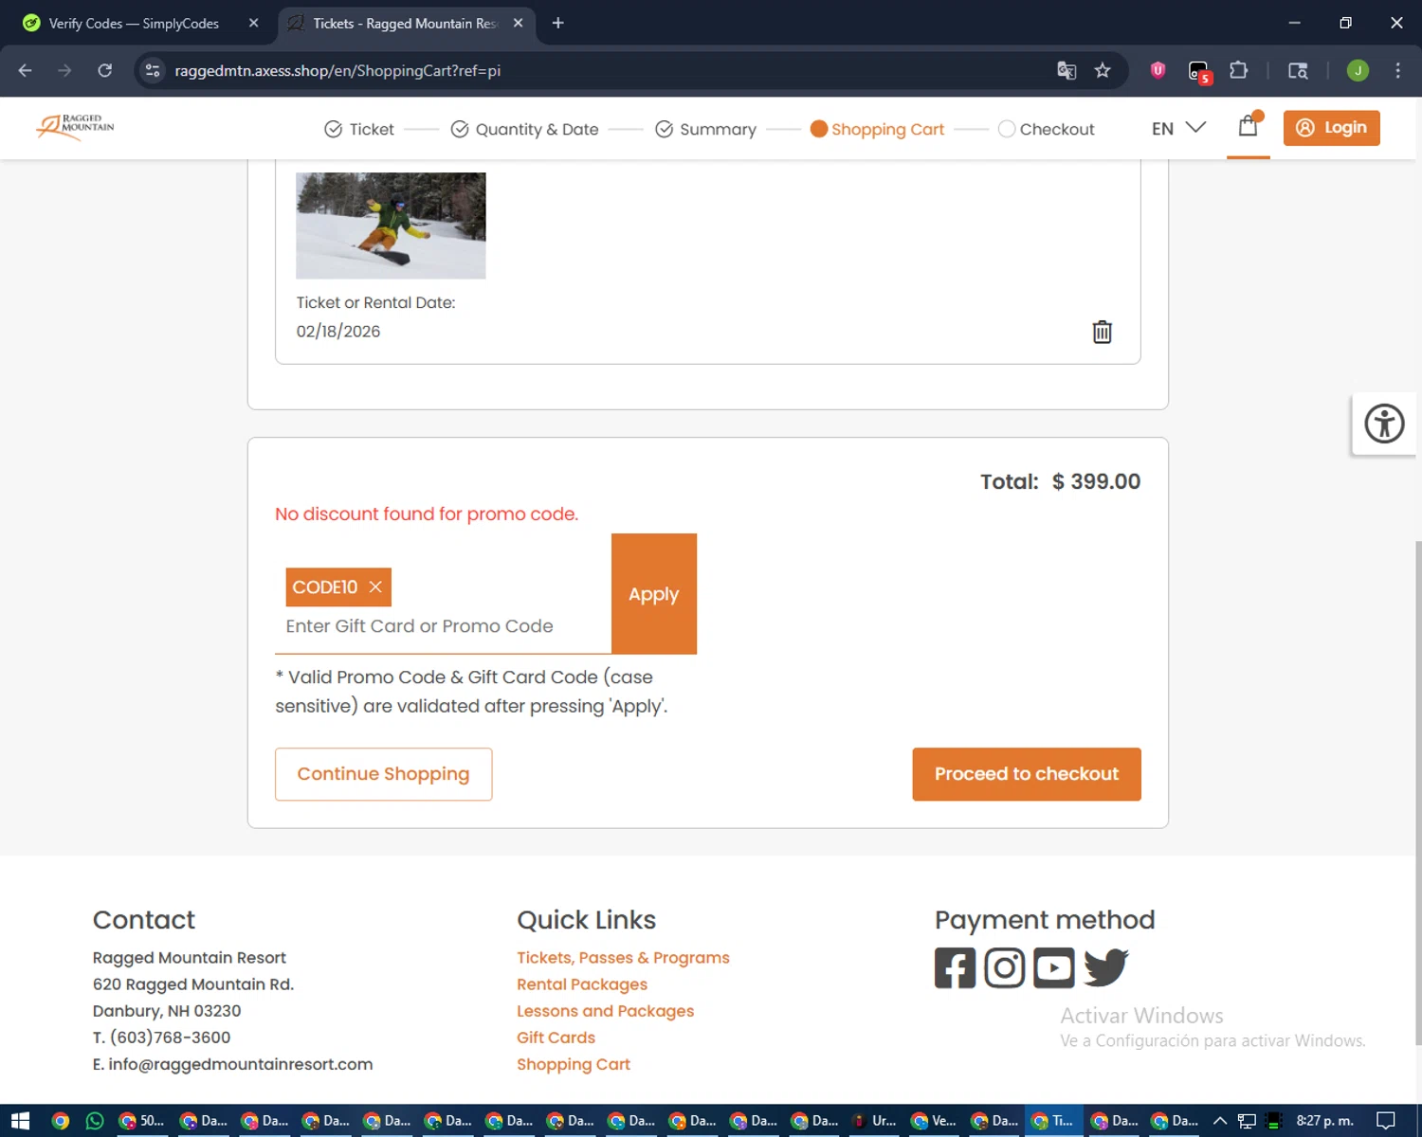This screenshot has height=1137, width=1422.
Task: Open the YouTube social icon
Action: coord(1053,967)
